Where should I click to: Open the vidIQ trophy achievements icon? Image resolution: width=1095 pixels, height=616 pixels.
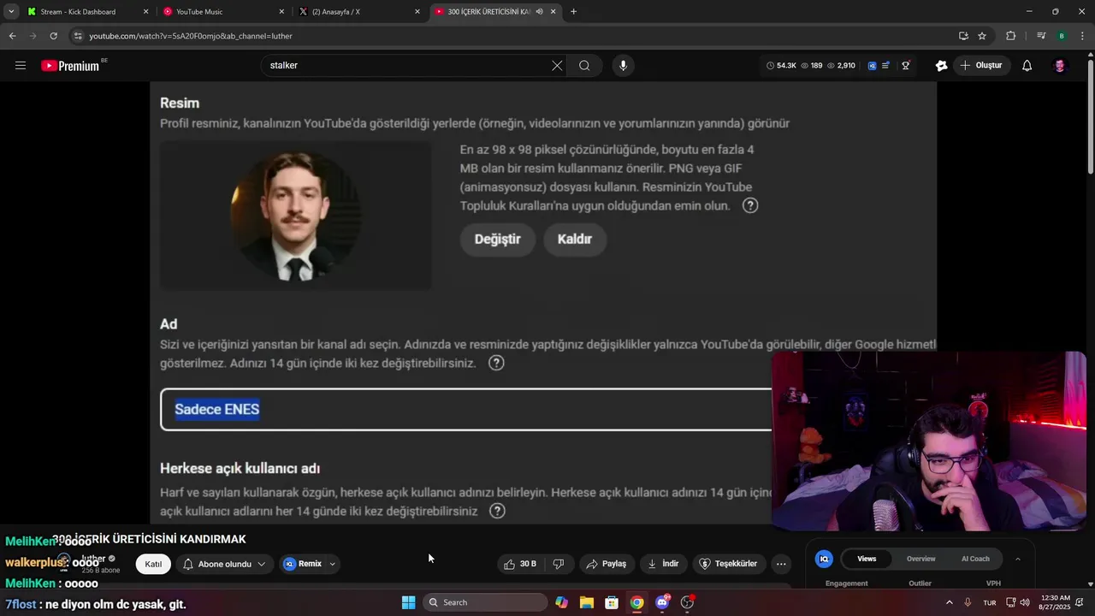905,65
